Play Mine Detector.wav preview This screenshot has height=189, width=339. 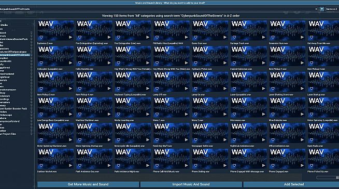coord(302,114)
